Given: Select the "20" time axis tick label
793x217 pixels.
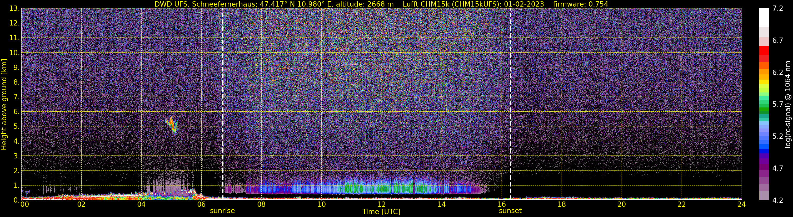Looking at the screenshot, I should pos(622,204).
